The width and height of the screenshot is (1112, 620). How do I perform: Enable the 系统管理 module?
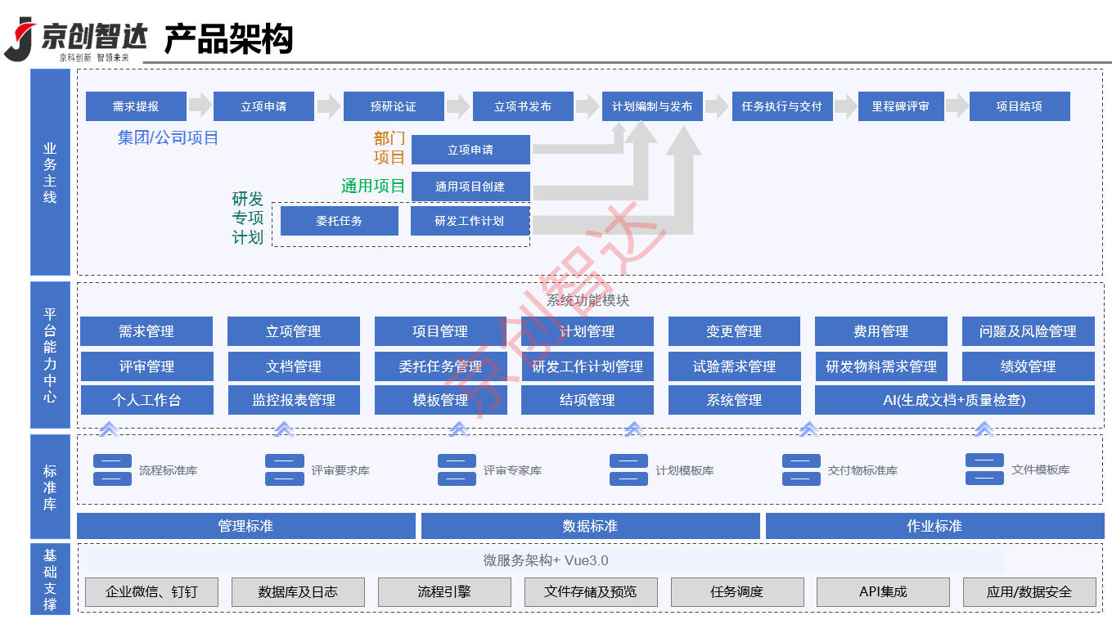[734, 400]
